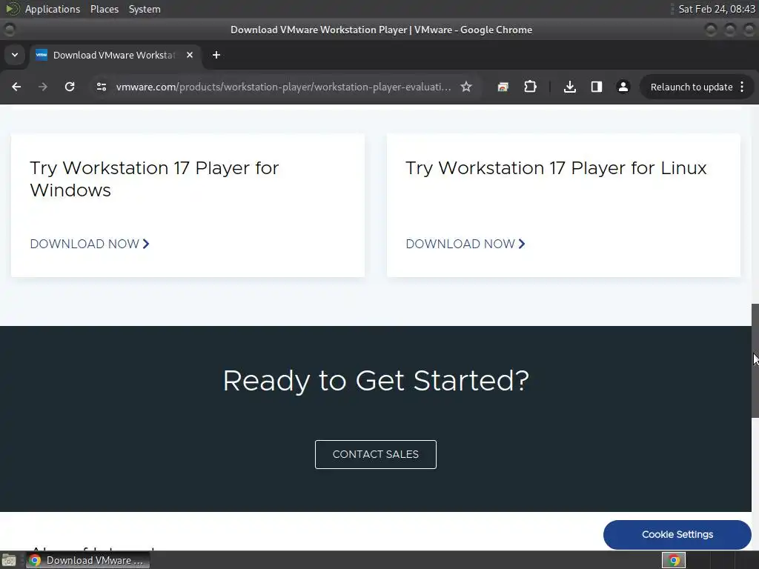Screen dimensions: 759x569
Task: Close the Download VMware Workstation tab
Action: [190, 55]
